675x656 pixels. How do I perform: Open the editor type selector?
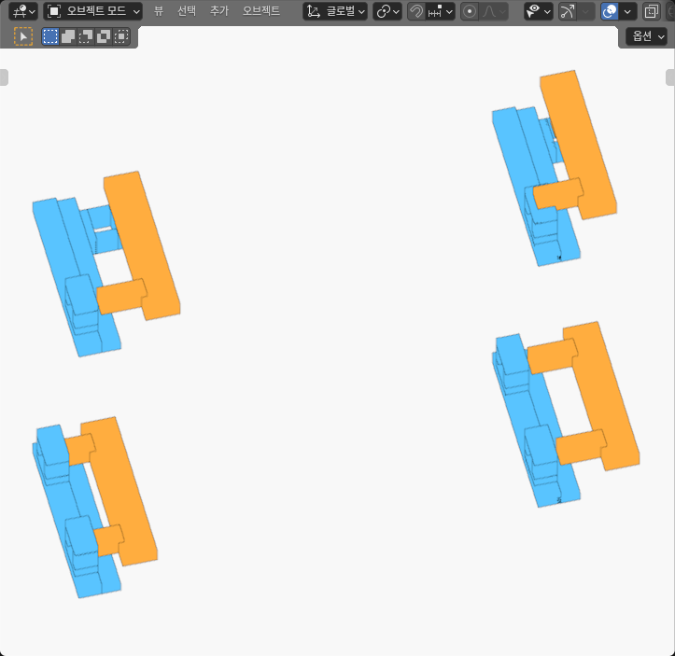(23, 11)
